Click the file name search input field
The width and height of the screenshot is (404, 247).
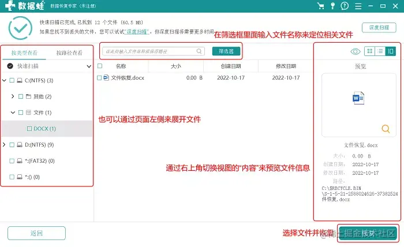[154, 51]
